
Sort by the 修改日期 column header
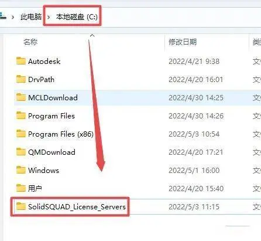click(183, 42)
